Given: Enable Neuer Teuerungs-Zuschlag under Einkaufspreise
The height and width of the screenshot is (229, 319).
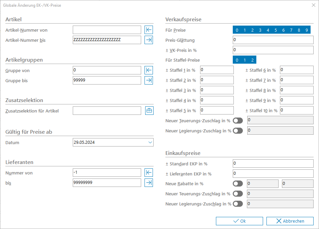Looking at the screenshot, I should (x=238, y=194).
